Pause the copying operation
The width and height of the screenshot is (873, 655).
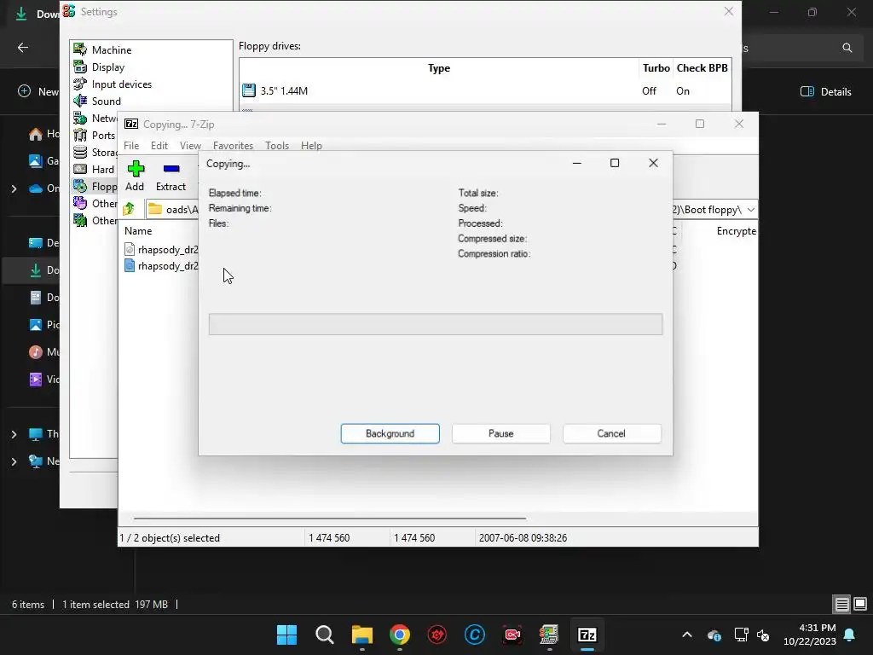pyautogui.click(x=501, y=433)
